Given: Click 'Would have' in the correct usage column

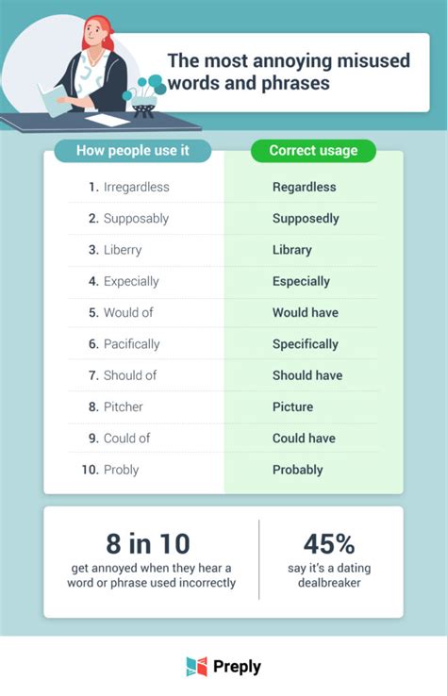Looking at the screenshot, I should click(306, 312).
